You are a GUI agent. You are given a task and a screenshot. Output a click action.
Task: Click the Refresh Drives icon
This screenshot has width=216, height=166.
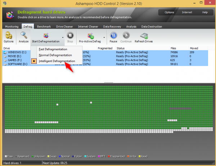tap(144, 36)
